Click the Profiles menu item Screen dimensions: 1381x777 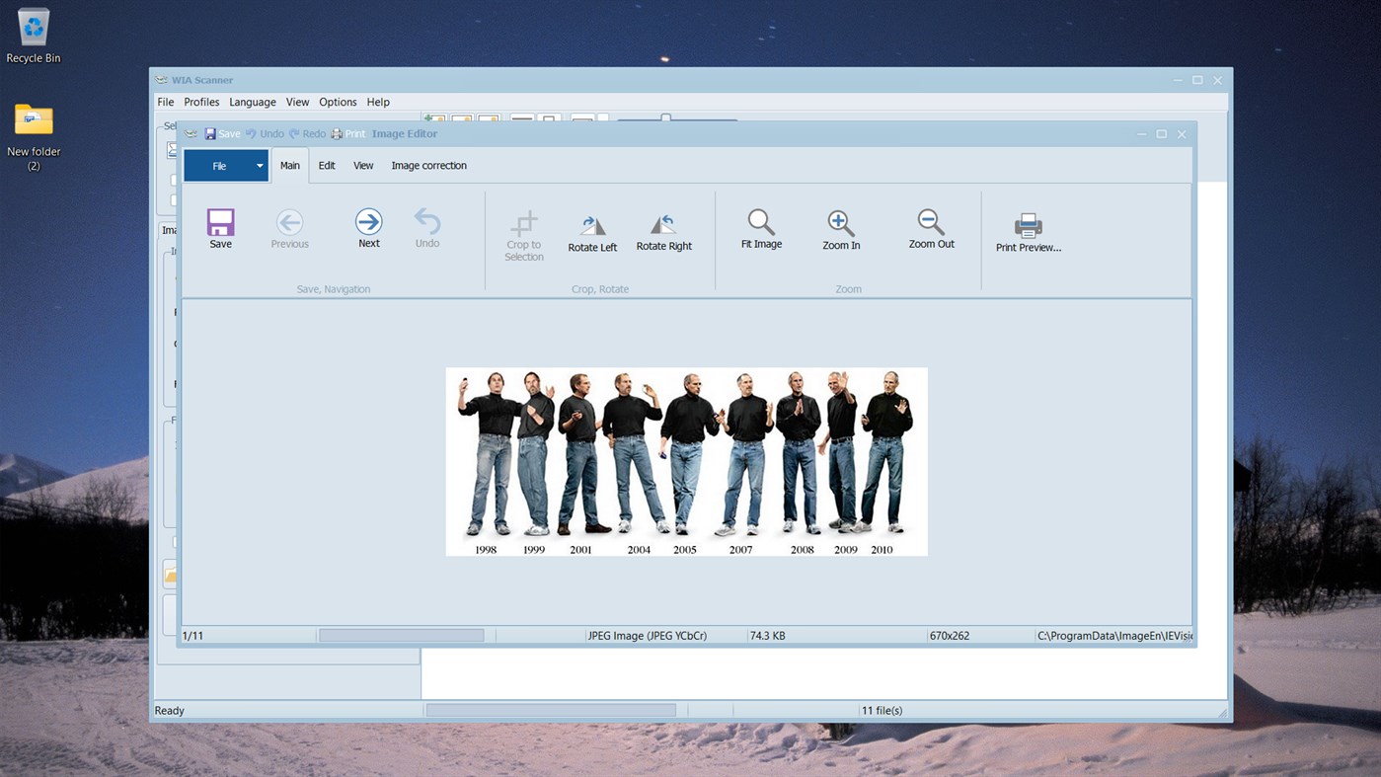[x=201, y=102]
